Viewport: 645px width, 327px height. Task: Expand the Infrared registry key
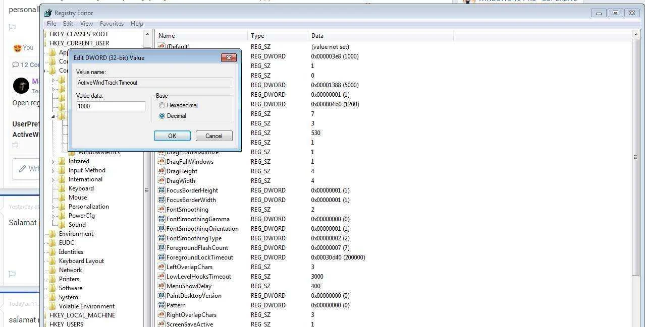(x=53, y=162)
